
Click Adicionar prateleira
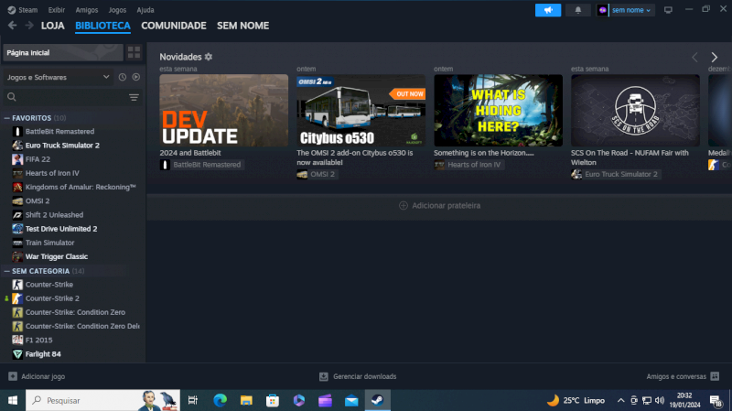tap(440, 205)
